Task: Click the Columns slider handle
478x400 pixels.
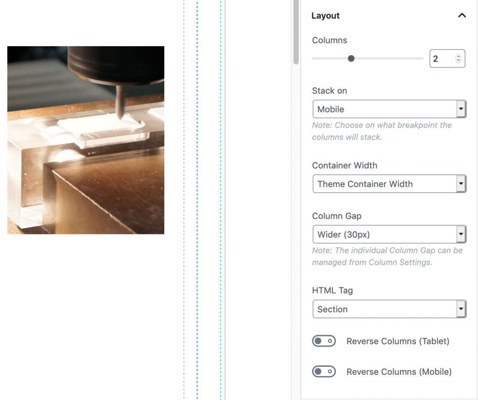Action: 351,58
